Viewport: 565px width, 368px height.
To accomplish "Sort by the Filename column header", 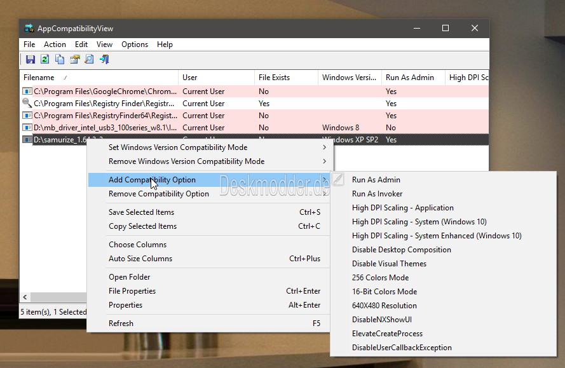I will tap(99, 78).
